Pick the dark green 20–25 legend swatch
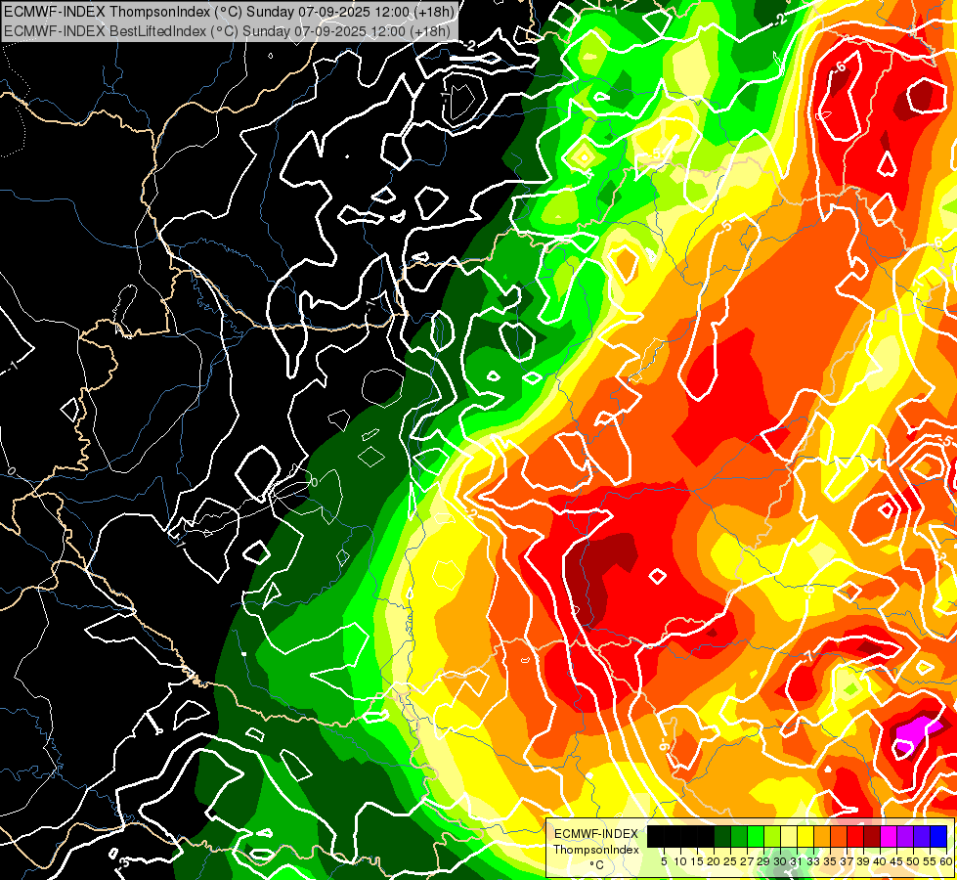 click(722, 836)
